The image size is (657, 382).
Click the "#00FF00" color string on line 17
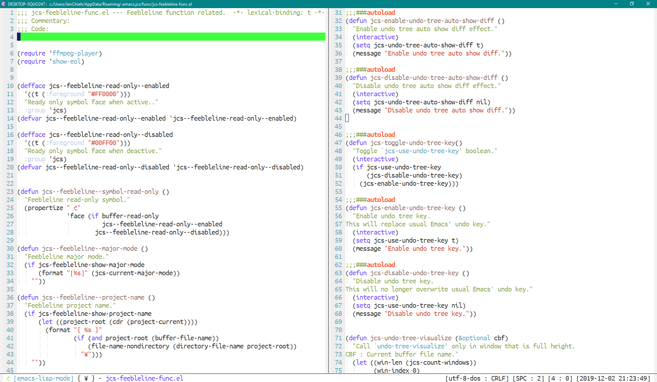104,143
